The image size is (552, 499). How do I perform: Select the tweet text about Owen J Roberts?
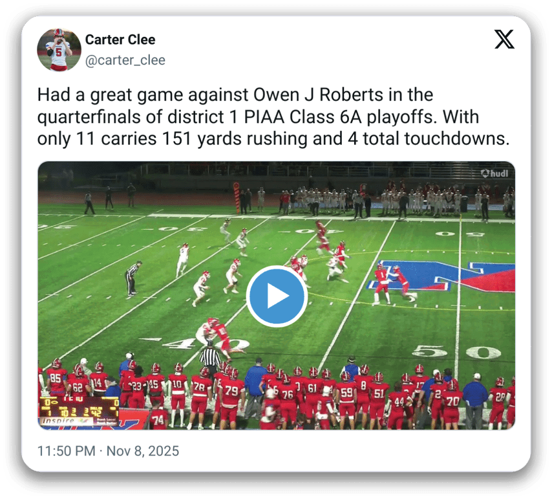(x=273, y=116)
